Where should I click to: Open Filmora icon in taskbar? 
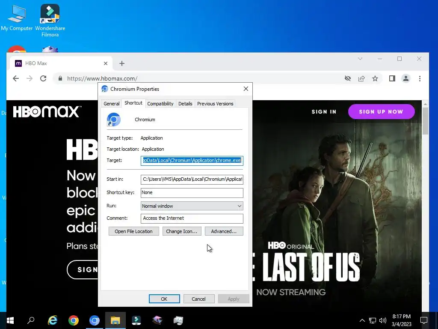pos(136,320)
